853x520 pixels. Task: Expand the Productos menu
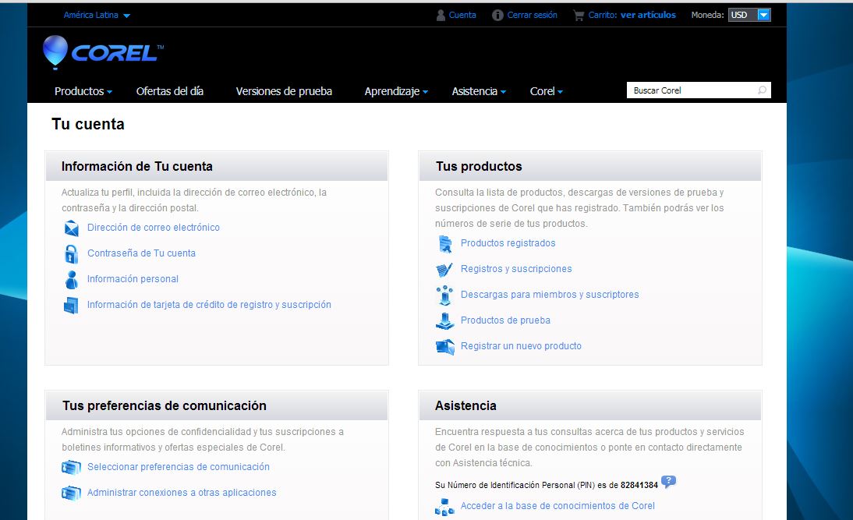pyautogui.click(x=83, y=91)
